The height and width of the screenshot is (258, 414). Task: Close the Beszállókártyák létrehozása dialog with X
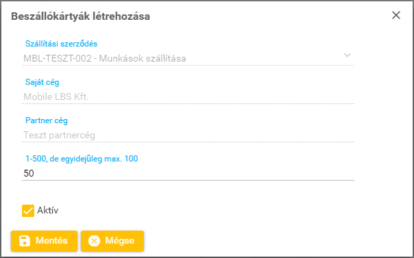click(396, 15)
